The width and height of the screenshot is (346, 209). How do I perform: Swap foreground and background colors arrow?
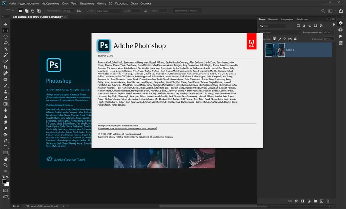click(x=7, y=177)
